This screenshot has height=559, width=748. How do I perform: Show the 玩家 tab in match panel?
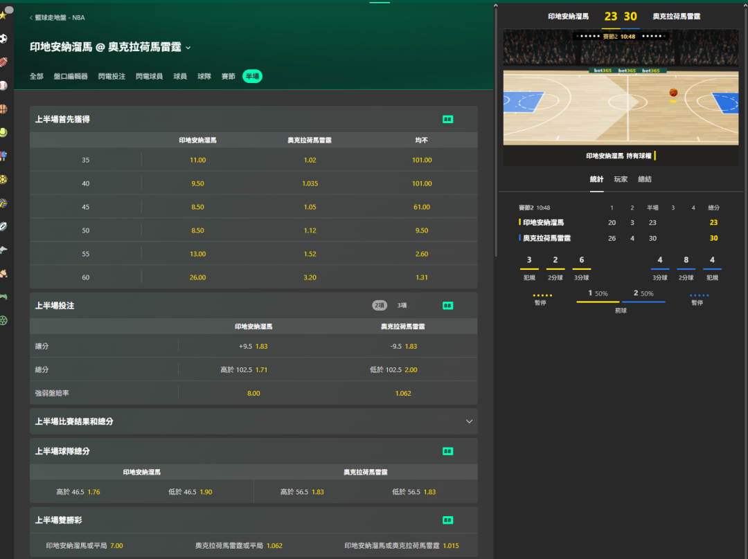(x=621, y=179)
